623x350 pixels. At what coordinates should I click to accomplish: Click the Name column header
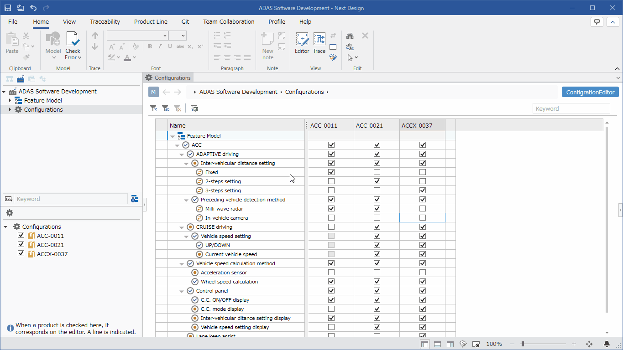236,125
